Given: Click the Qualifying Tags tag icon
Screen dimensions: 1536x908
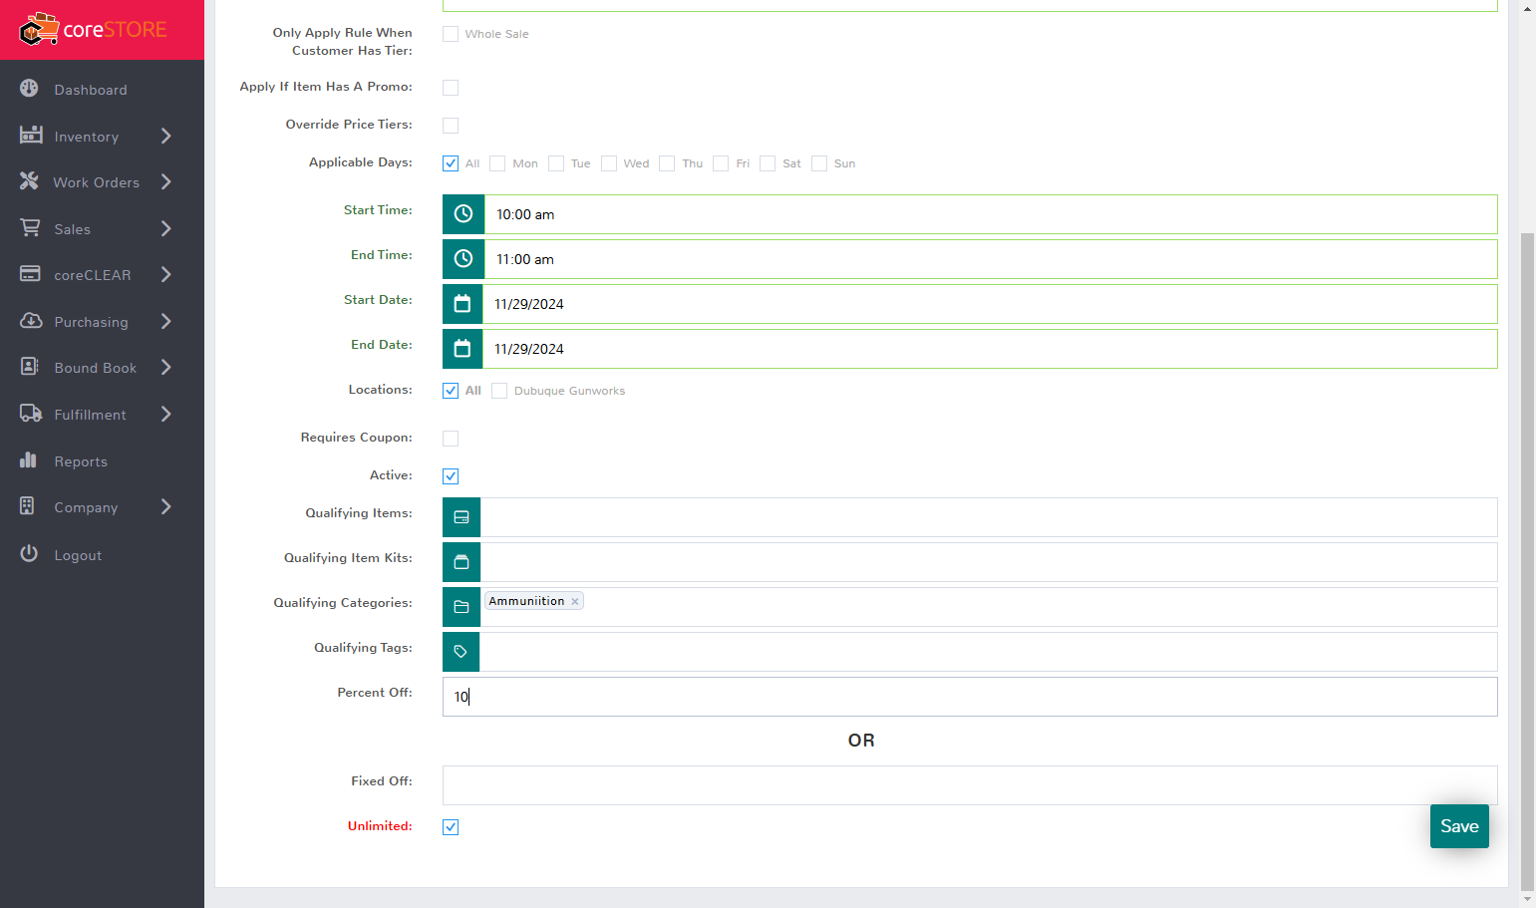Looking at the screenshot, I should coord(461,652).
